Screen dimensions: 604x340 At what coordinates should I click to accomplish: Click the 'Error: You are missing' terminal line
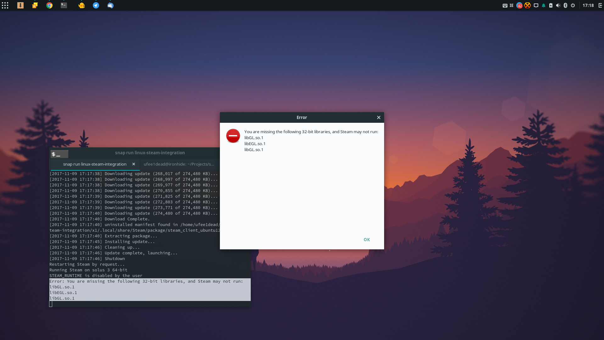146,281
